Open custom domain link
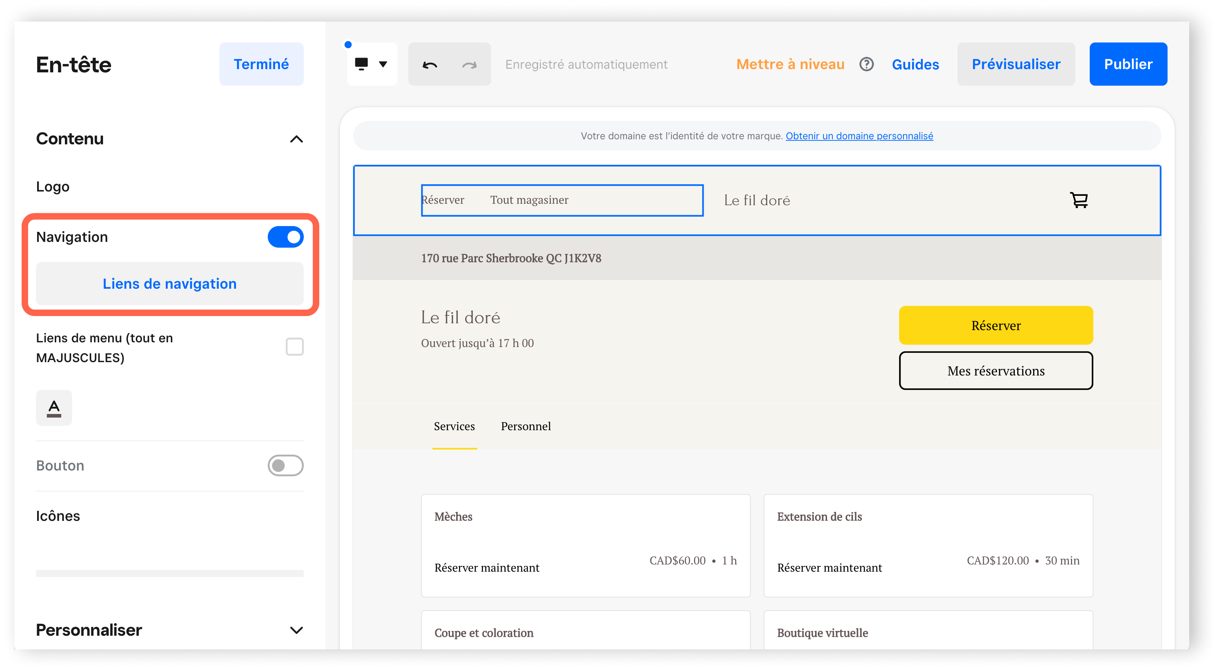 pyautogui.click(x=859, y=136)
